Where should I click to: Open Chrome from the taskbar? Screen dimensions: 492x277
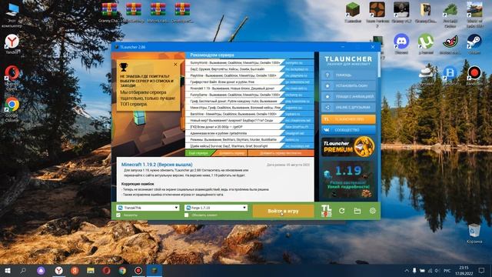coord(122,270)
